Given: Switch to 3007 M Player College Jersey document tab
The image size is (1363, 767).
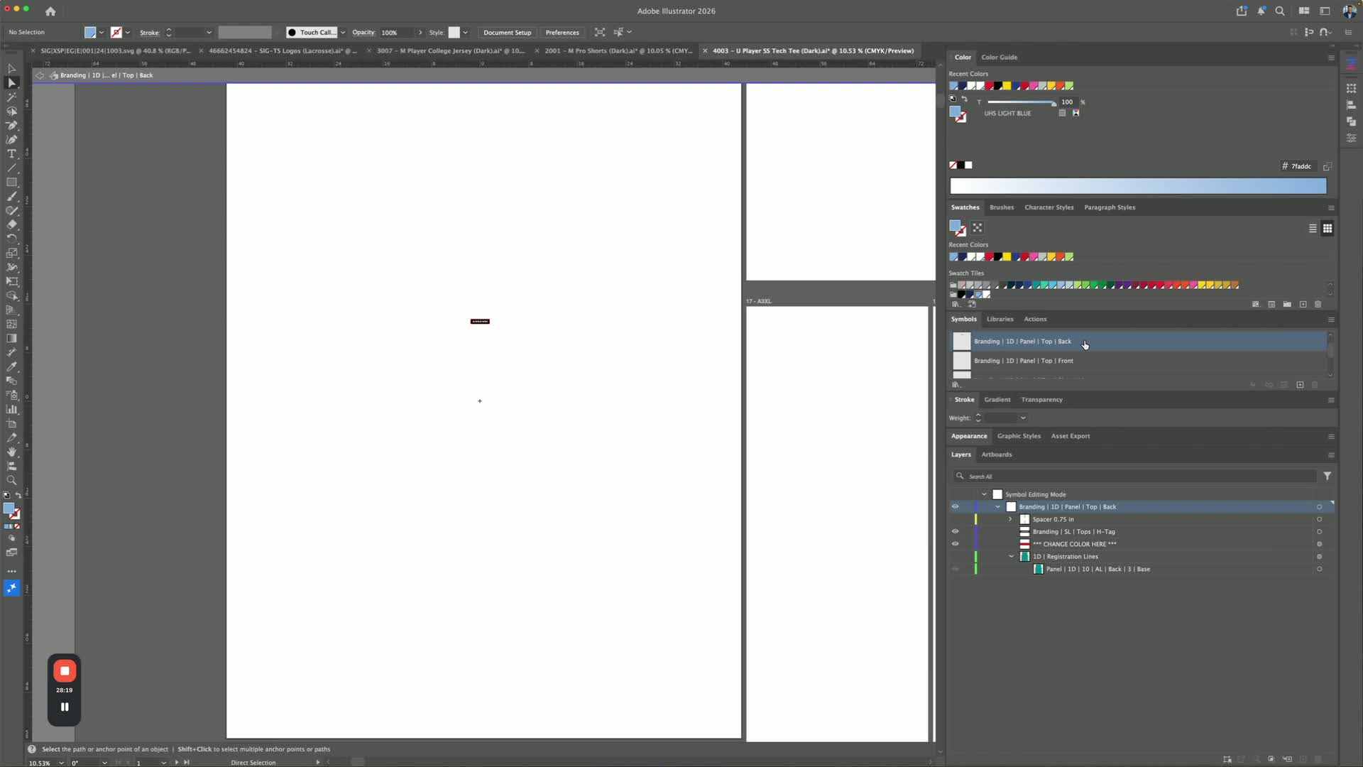Looking at the screenshot, I should click(451, 51).
